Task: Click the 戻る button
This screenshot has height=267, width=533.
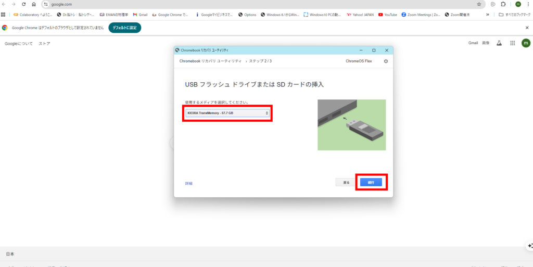Action: [346, 182]
